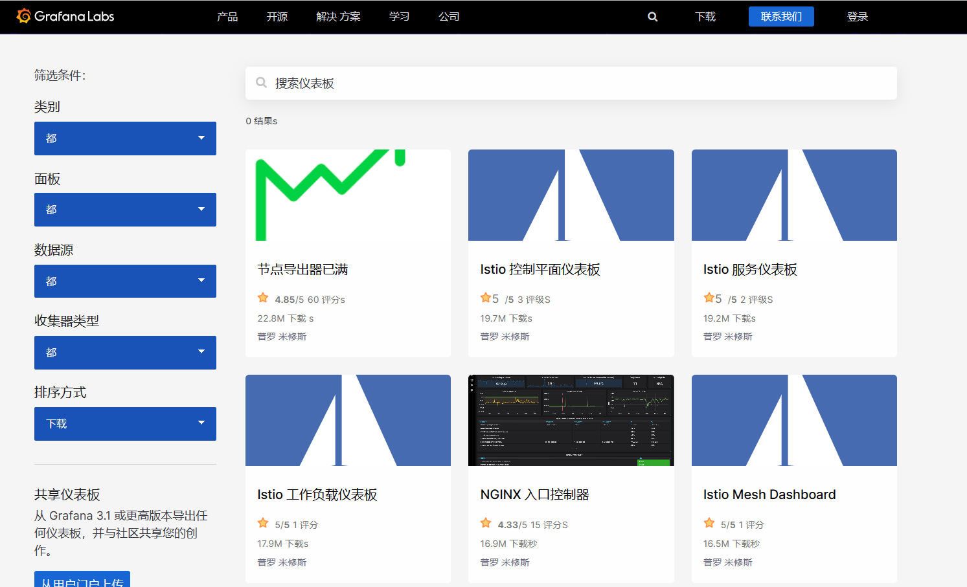Viewport: 967px width, 587px height.
Task: Click the Istio 控制平面仪表板 title
Action: pos(540,269)
